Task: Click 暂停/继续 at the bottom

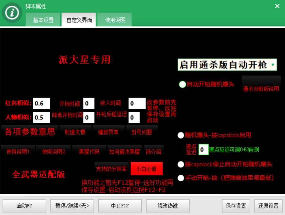Action: (x=72, y=206)
